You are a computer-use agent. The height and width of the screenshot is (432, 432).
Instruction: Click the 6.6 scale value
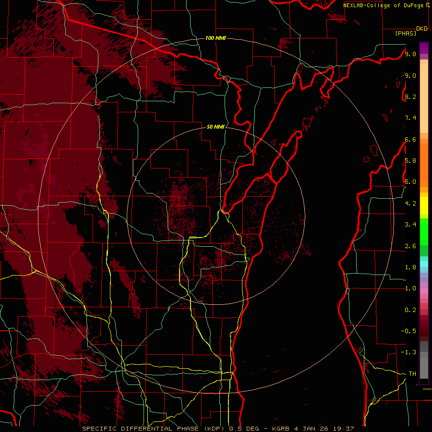click(410, 140)
